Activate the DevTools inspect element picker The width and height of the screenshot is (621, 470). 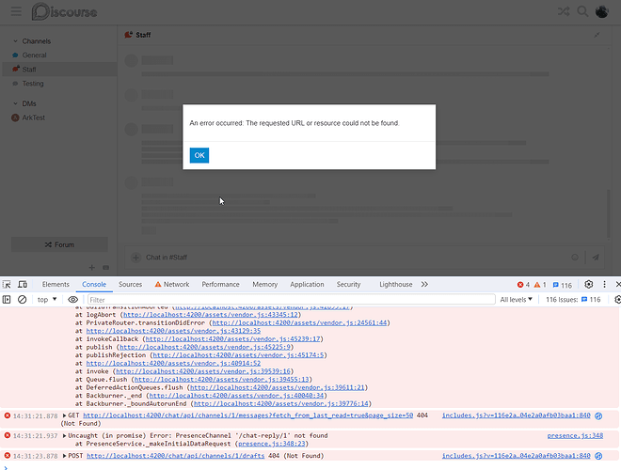pyautogui.click(x=7, y=285)
